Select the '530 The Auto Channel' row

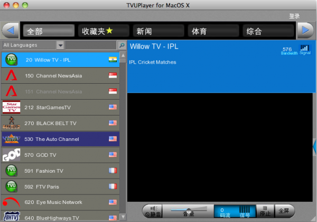click(60, 139)
